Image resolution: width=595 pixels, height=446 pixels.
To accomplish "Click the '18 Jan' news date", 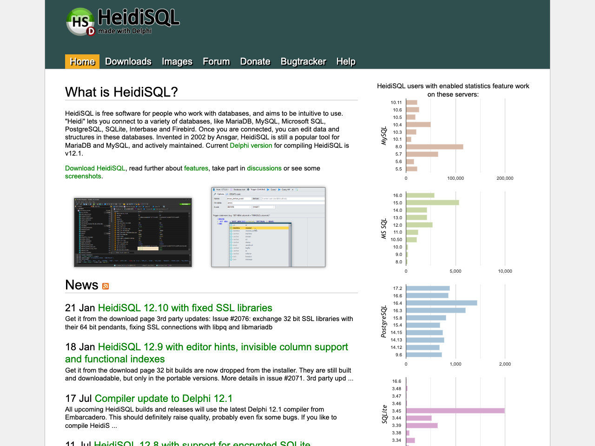I will coord(80,347).
